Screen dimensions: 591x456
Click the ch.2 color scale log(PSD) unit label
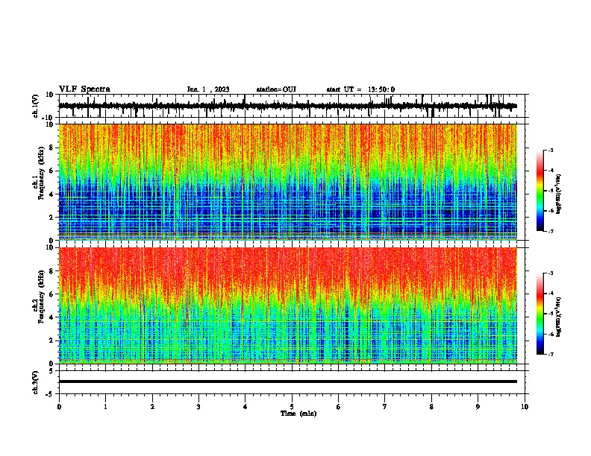(x=559, y=317)
